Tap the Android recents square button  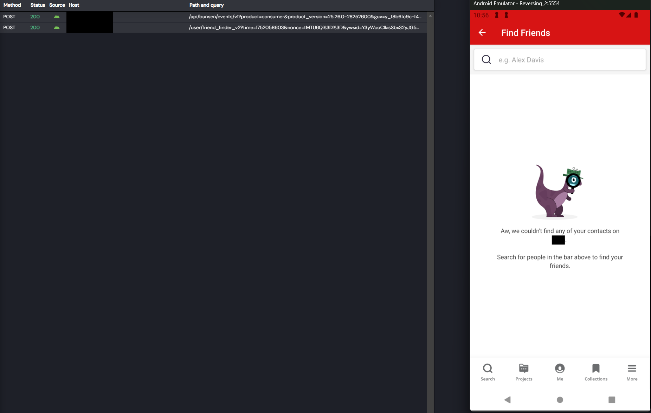pos(612,400)
